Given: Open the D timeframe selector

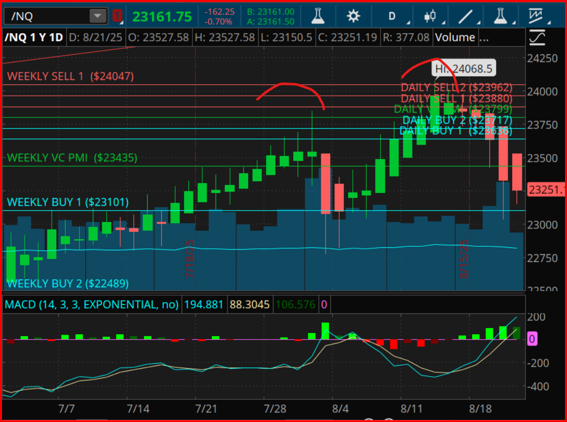Looking at the screenshot, I should pyautogui.click(x=392, y=16).
